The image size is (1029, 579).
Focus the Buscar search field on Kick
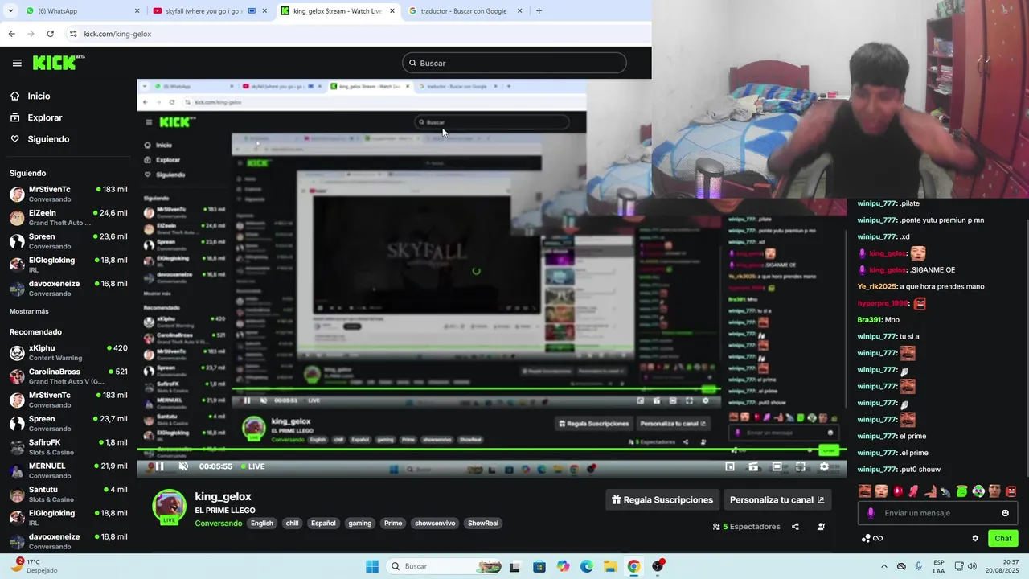[514, 63]
